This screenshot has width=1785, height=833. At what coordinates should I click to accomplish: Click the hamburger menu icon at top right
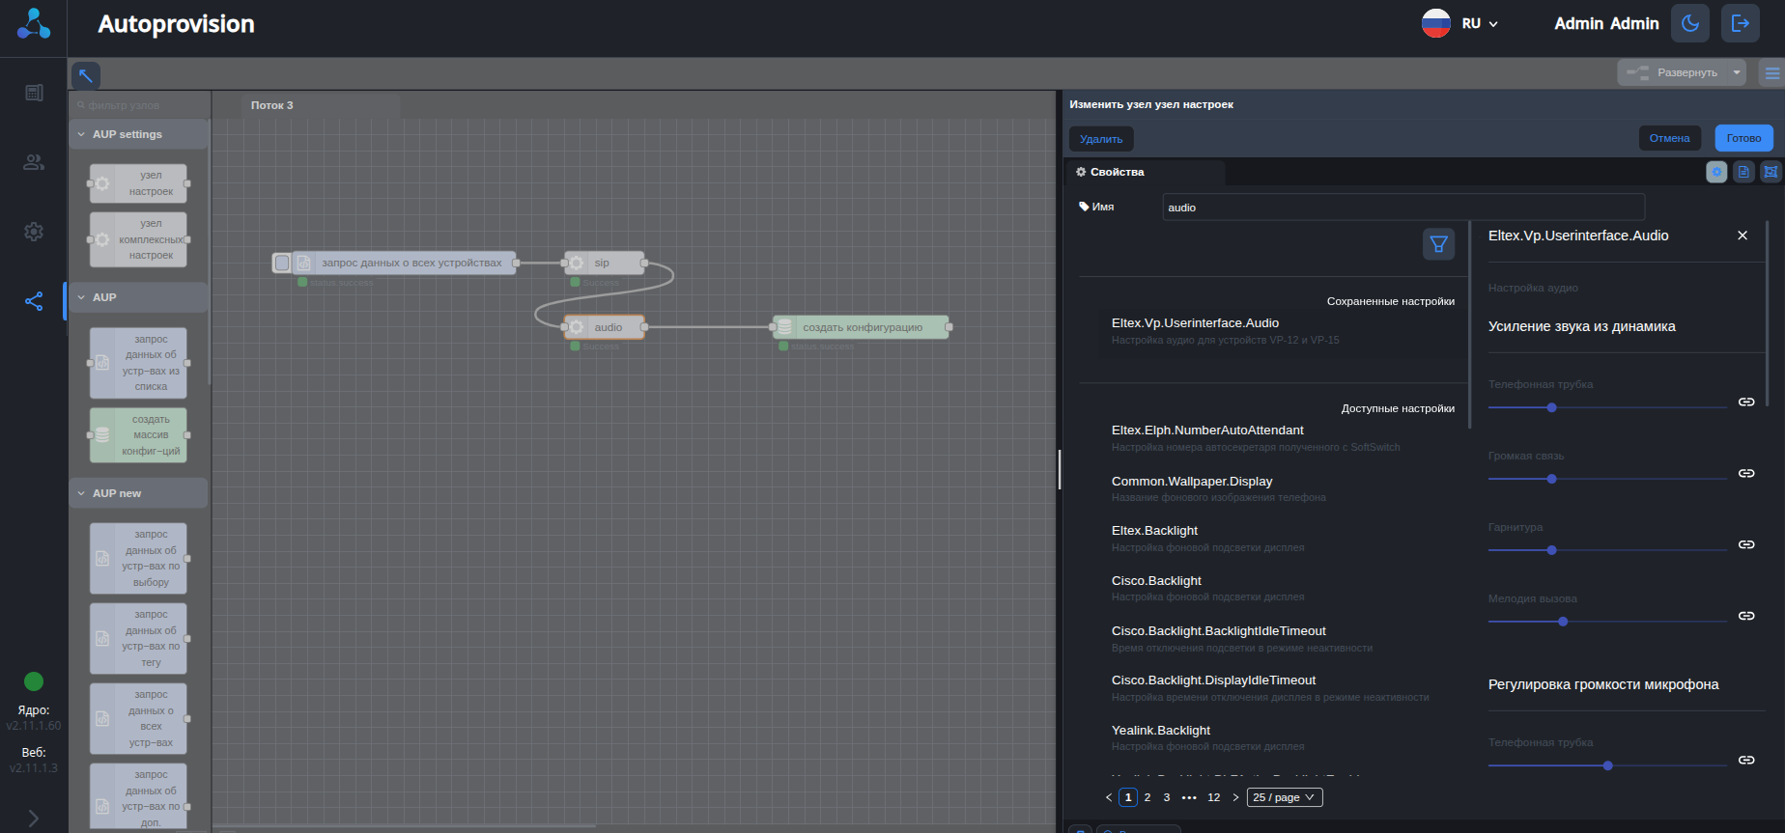click(1772, 72)
